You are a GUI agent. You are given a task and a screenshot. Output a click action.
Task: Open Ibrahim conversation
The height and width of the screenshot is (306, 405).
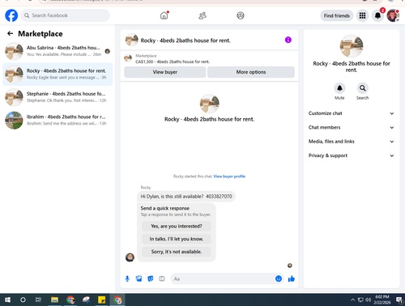pyautogui.click(x=58, y=120)
